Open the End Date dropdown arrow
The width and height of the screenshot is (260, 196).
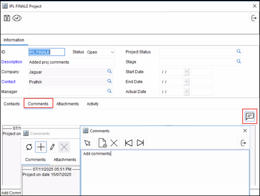click(187, 82)
